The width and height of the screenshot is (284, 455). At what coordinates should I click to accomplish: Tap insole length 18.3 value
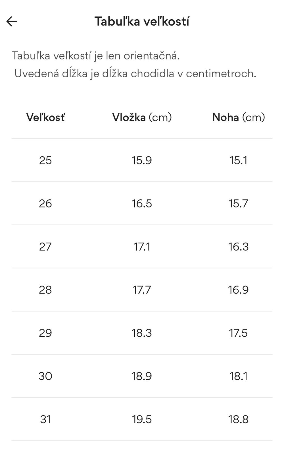pos(142,333)
